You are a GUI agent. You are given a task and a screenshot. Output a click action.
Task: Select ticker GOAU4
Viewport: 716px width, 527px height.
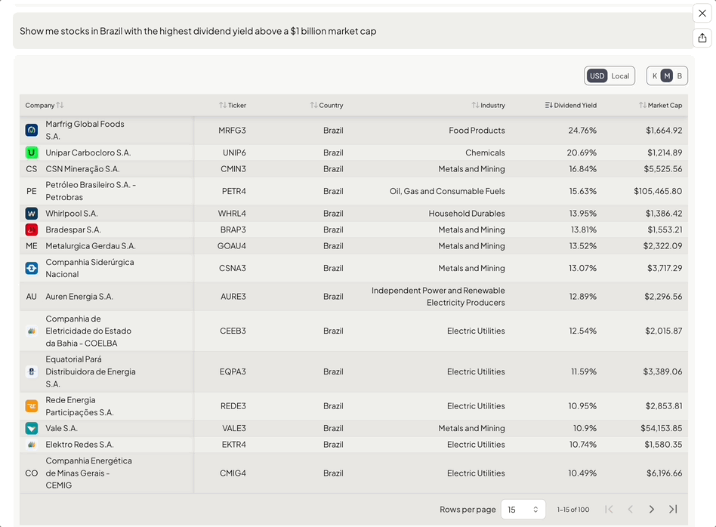pyautogui.click(x=232, y=246)
